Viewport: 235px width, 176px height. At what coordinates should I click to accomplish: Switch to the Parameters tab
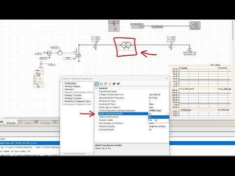(x=46, y=123)
